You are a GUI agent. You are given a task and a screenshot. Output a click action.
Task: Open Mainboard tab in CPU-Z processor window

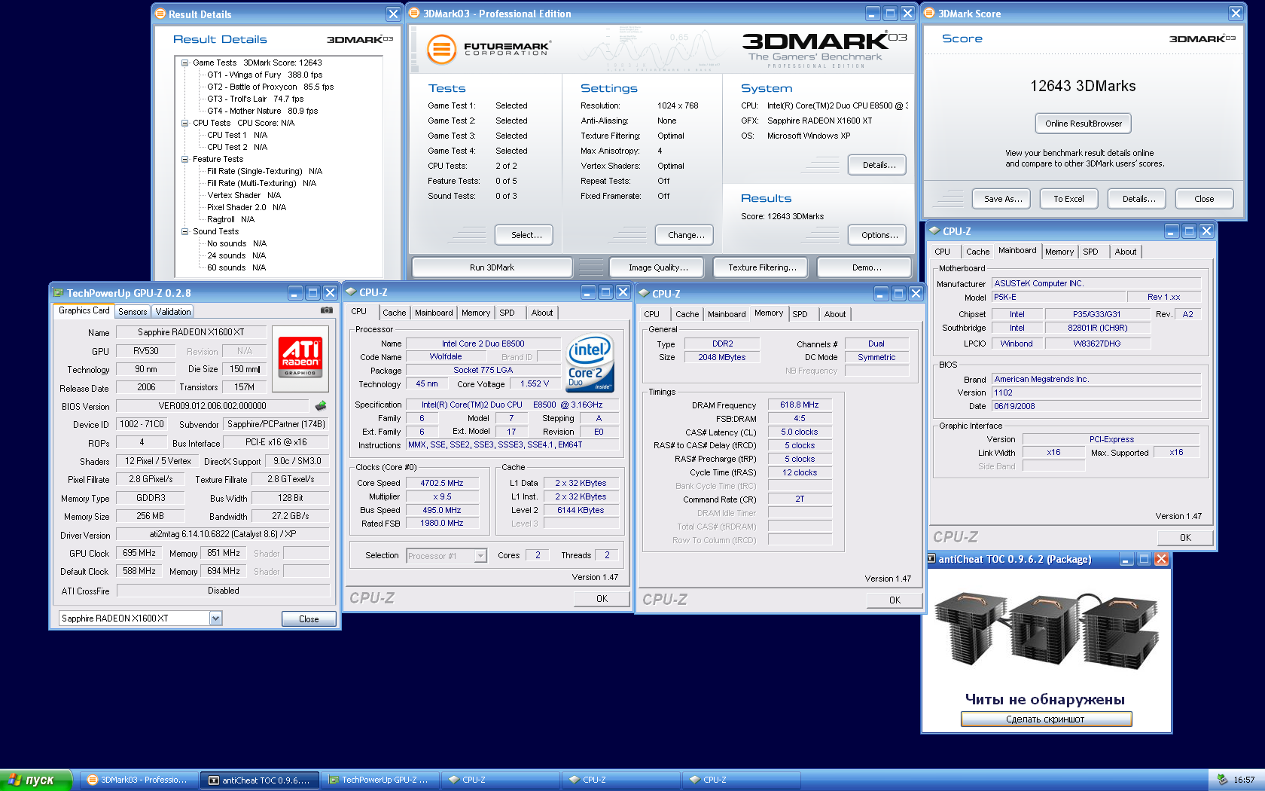point(434,313)
